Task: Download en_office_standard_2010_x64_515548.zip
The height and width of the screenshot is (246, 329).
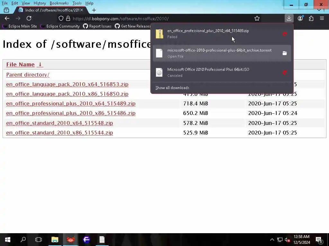Action: [59, 123]
